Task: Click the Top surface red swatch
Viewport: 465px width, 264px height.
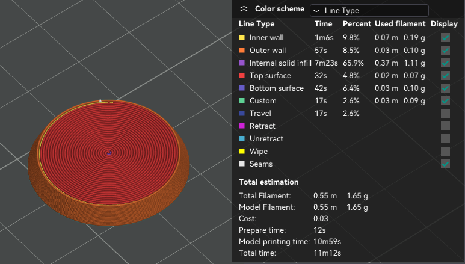Action: tap(242, 75)
